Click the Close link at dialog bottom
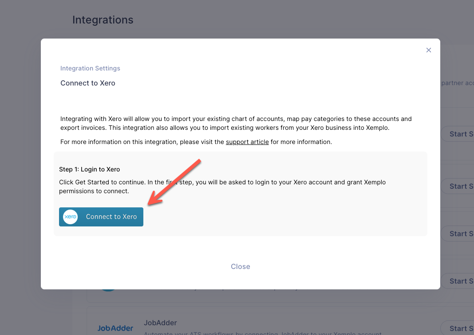 pos(240,266)
